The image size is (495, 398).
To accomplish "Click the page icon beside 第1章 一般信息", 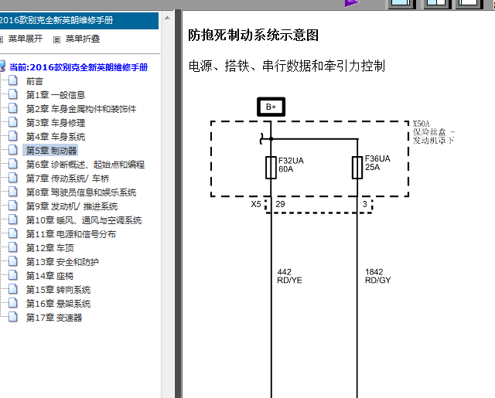I will 13,94.
